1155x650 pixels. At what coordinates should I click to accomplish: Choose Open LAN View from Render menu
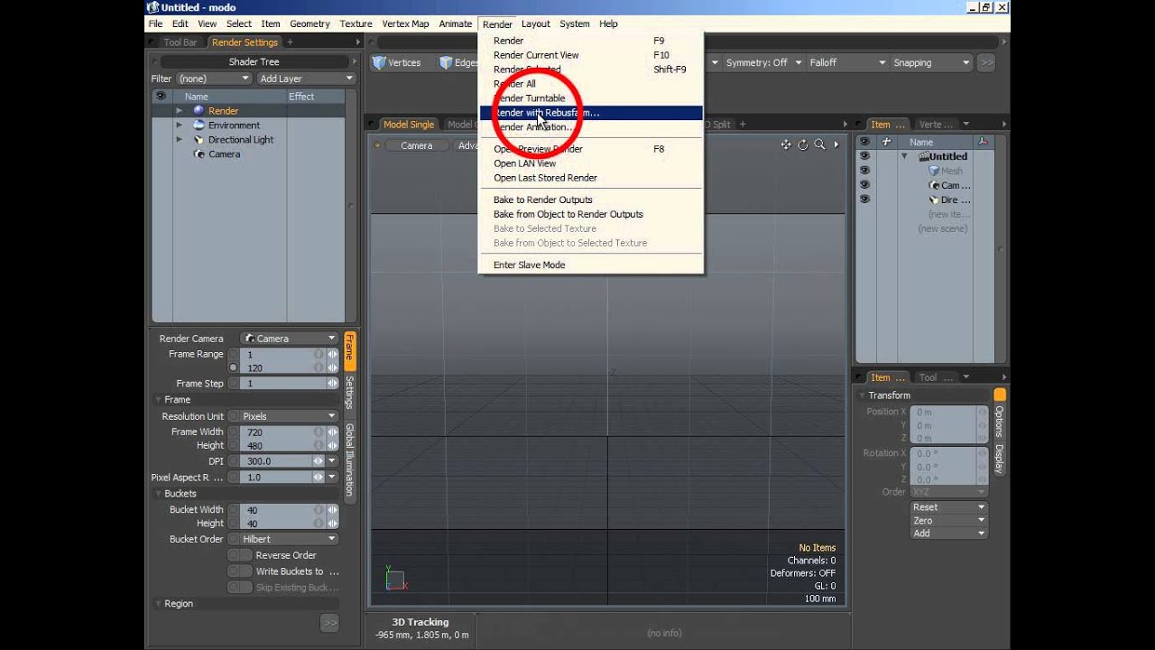point(524,163)
